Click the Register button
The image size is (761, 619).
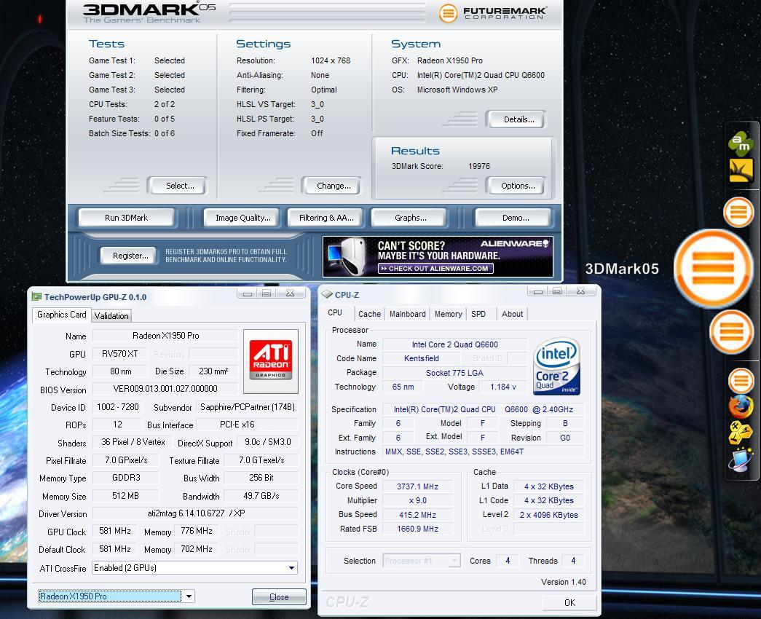point(130,256)
